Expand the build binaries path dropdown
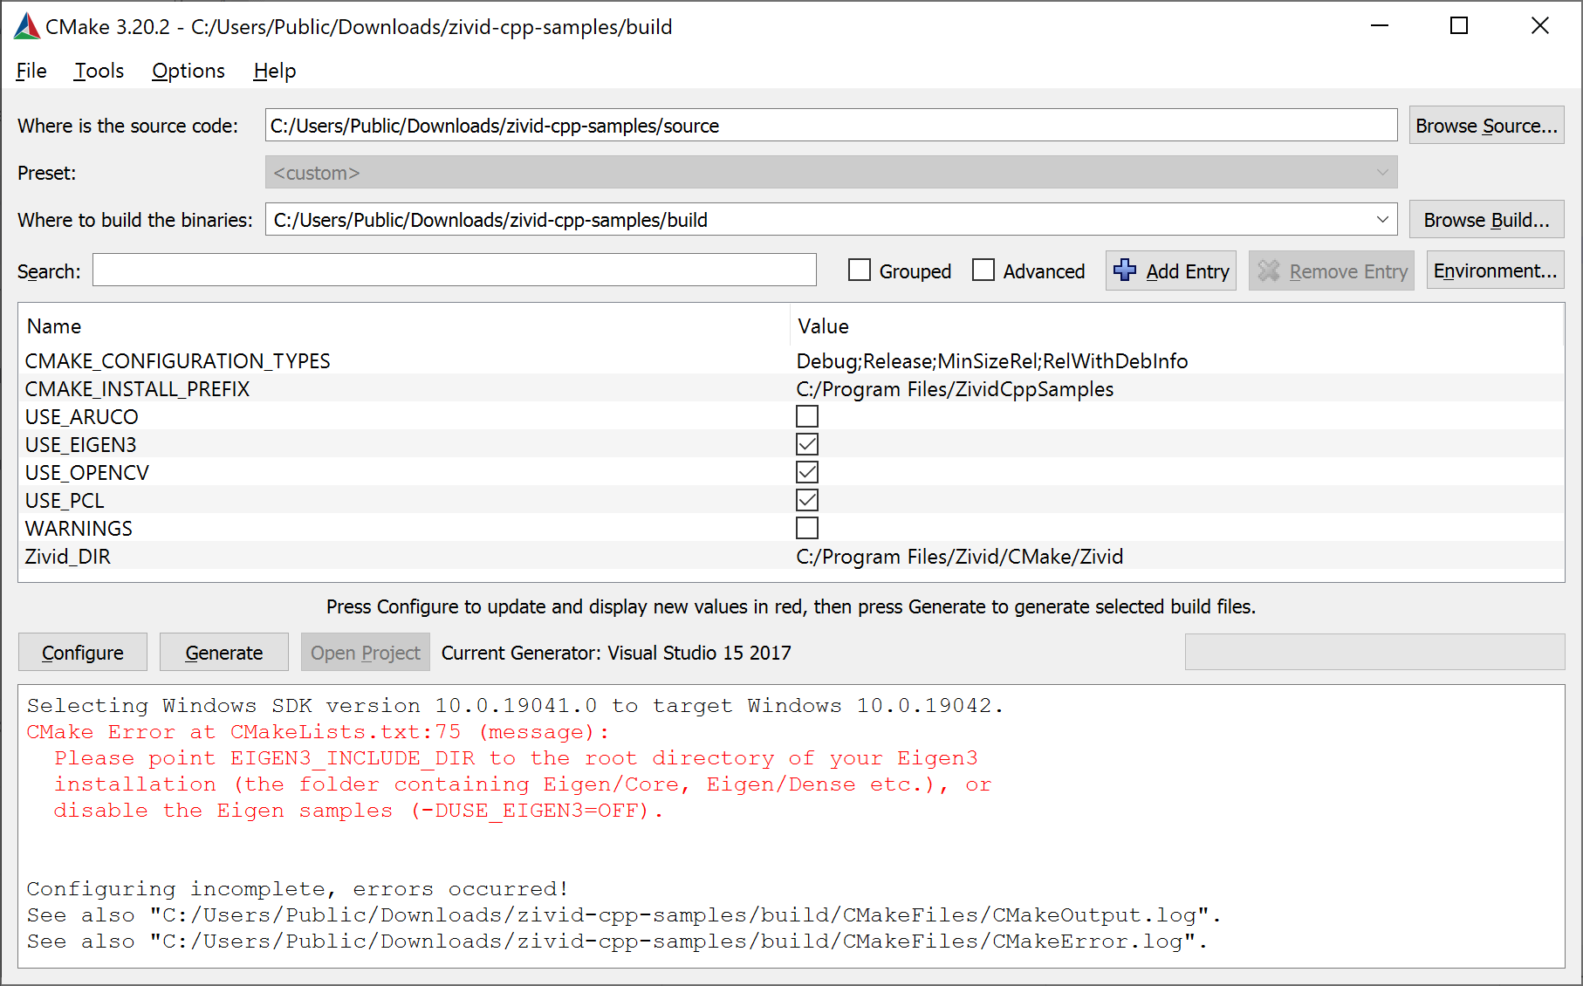Viewport: 1583px width, 986px height. pos(1382,220)
